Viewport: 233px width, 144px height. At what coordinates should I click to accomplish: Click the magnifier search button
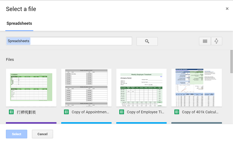147,41
